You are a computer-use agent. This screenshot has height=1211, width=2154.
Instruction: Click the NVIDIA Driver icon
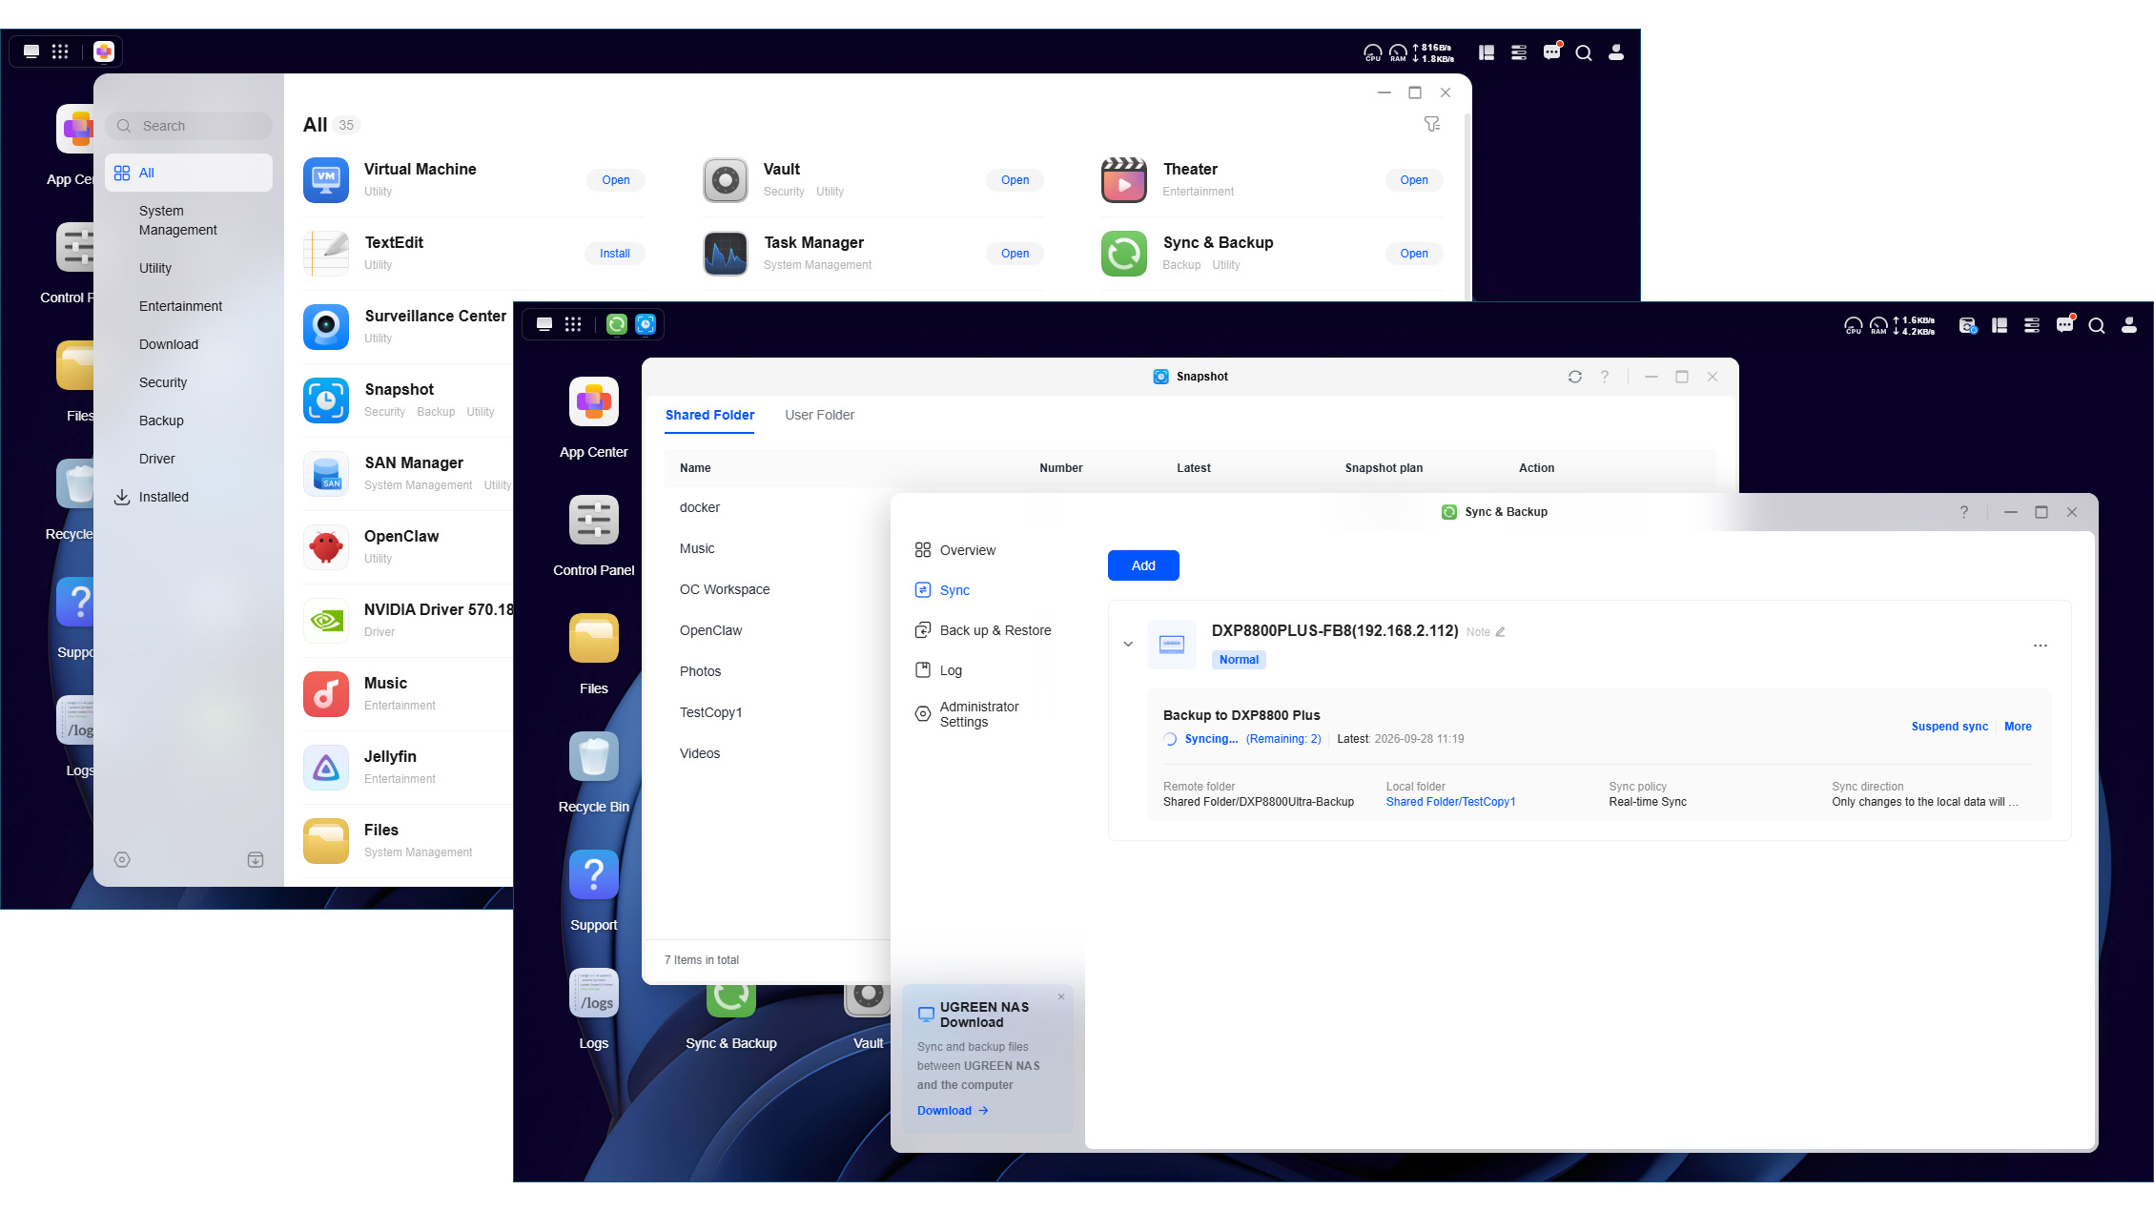click(326, 621)
